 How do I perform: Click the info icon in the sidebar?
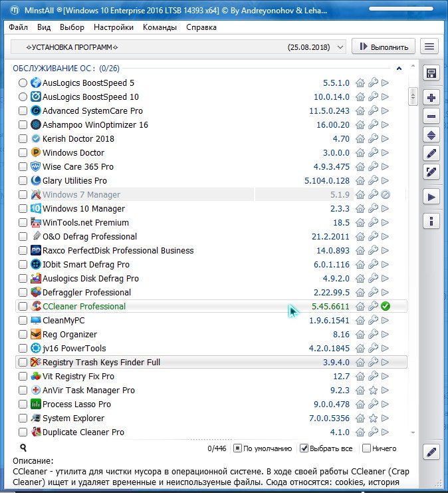tap(431, 222)
